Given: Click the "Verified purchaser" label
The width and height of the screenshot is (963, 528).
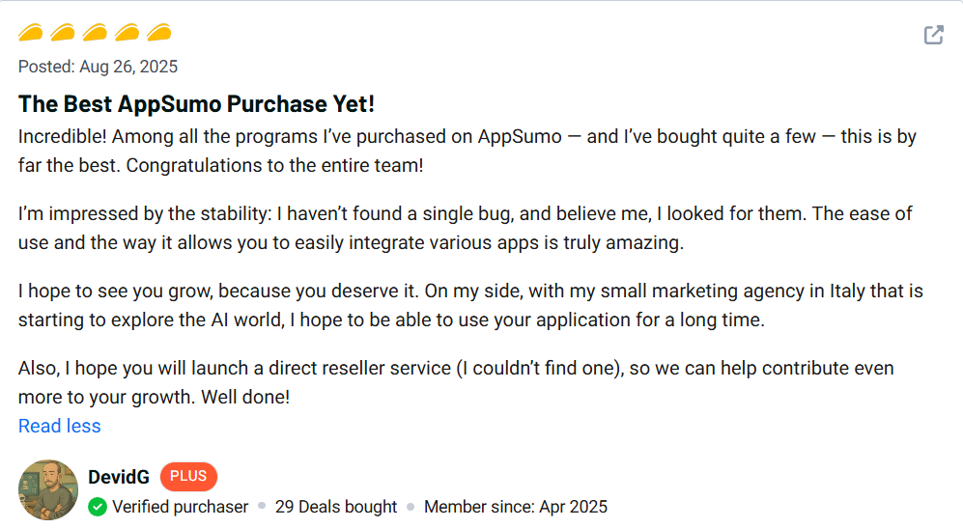Looking at the screenshot, I should click(x=180, y=507).
